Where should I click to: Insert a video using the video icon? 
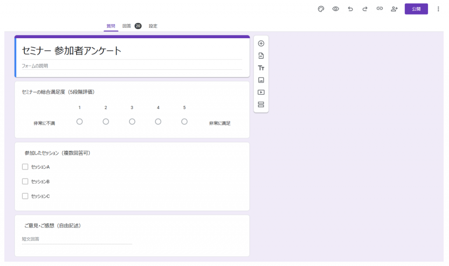(x=261, y=92)
